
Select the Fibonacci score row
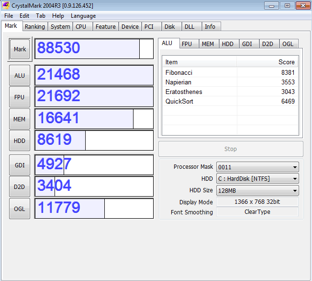(230, 72)
